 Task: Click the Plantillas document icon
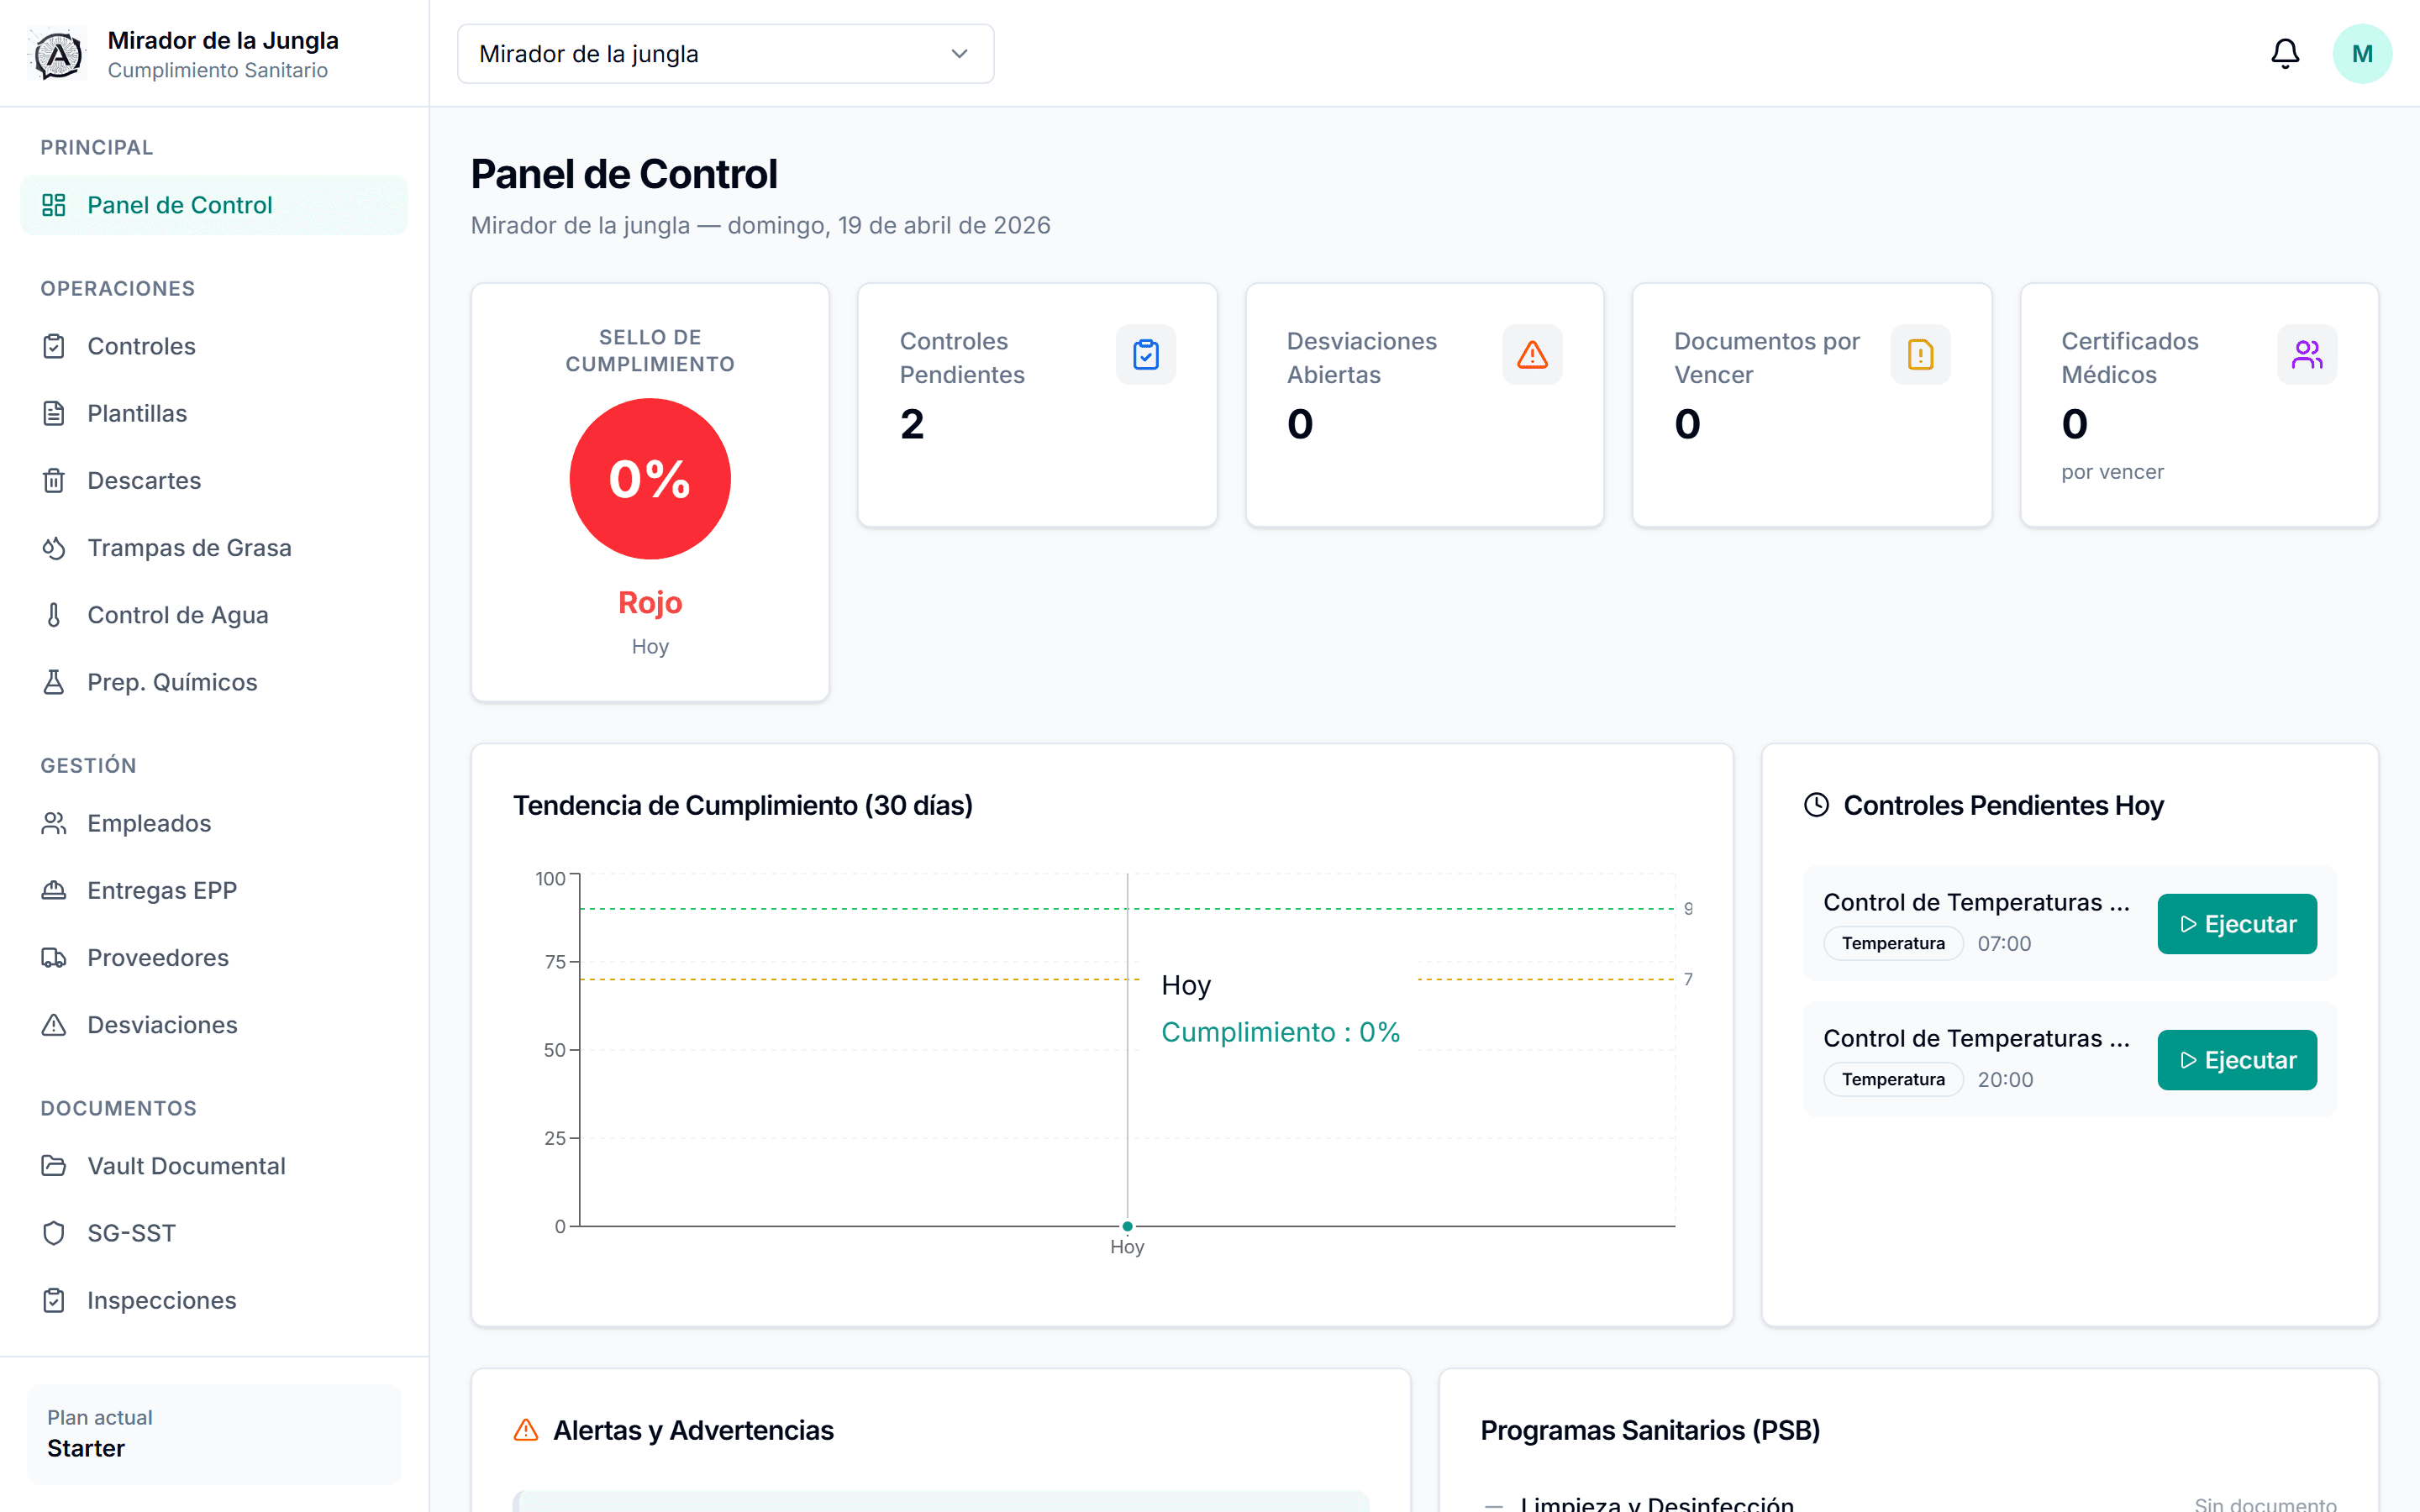point(54,413)
